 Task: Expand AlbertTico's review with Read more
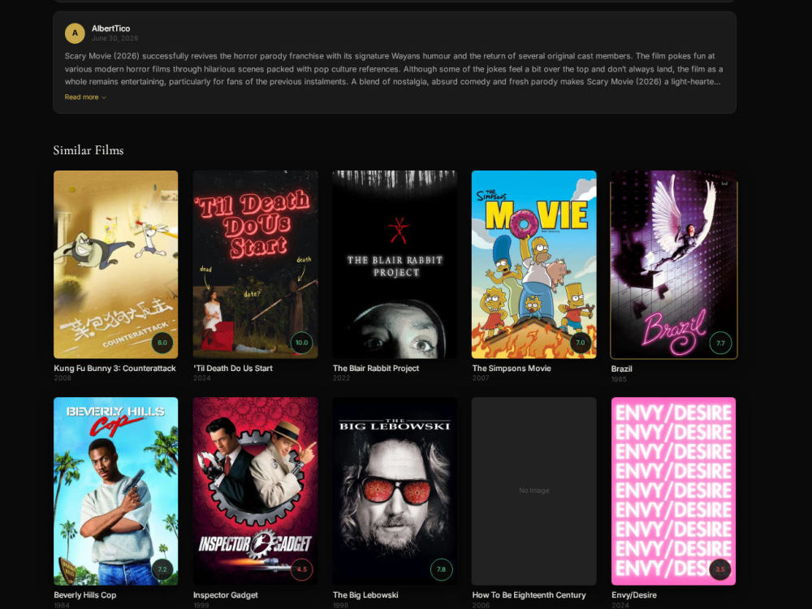click(85, 97)
